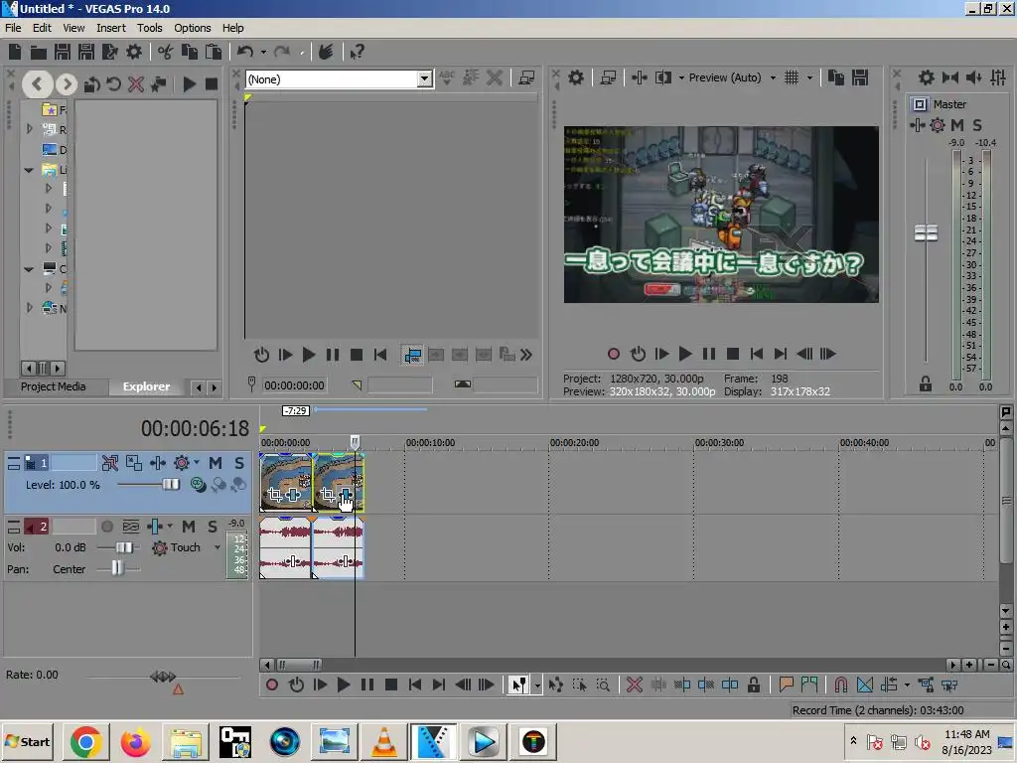Open the Insert menu
Viewport: 1017px width, 763px height.
pos(111,28)
